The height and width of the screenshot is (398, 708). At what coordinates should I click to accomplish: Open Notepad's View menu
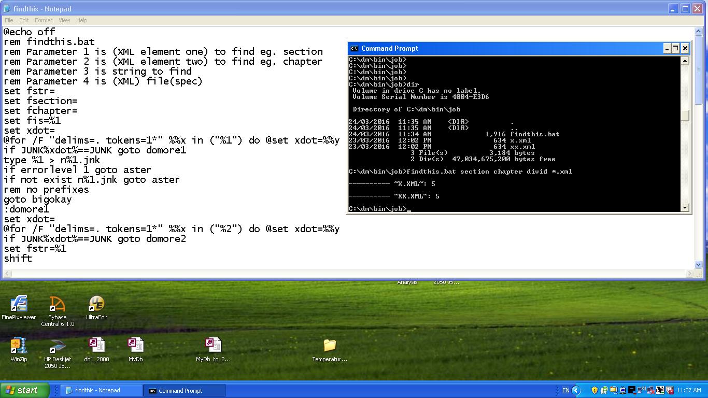coord(64,20)
